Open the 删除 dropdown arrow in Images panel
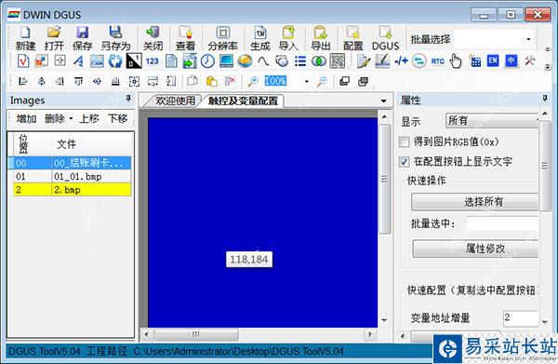This screenshot has width=558, height=364. click(x=71, y=118)
